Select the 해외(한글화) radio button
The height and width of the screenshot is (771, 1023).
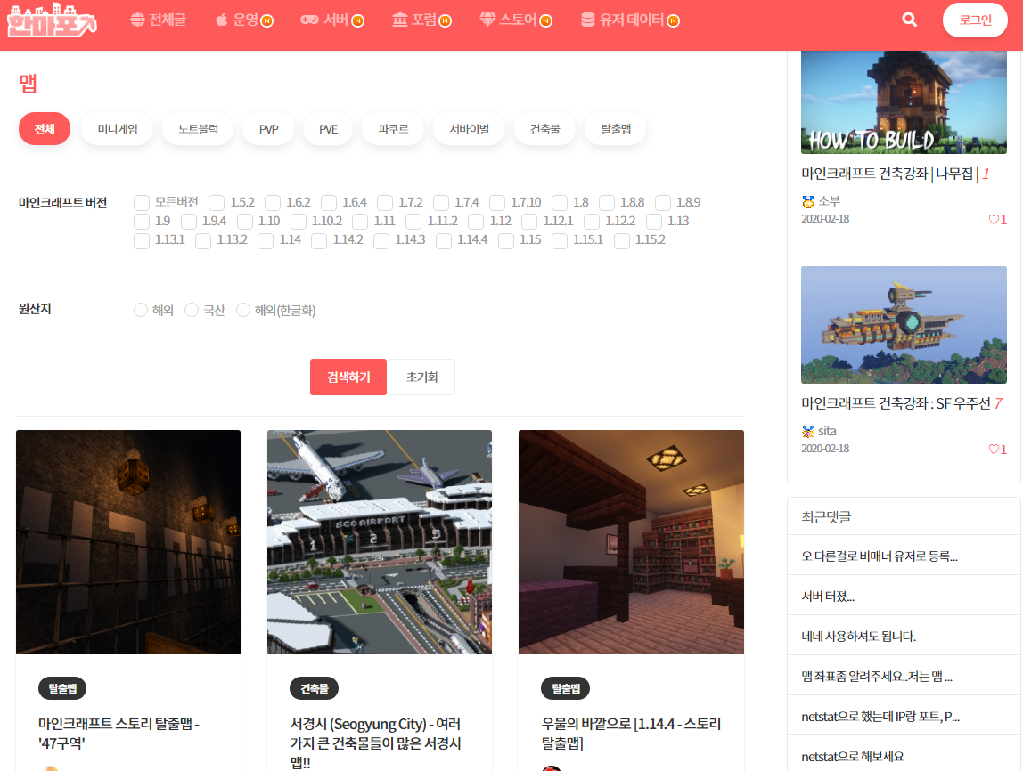coord(242,310)
